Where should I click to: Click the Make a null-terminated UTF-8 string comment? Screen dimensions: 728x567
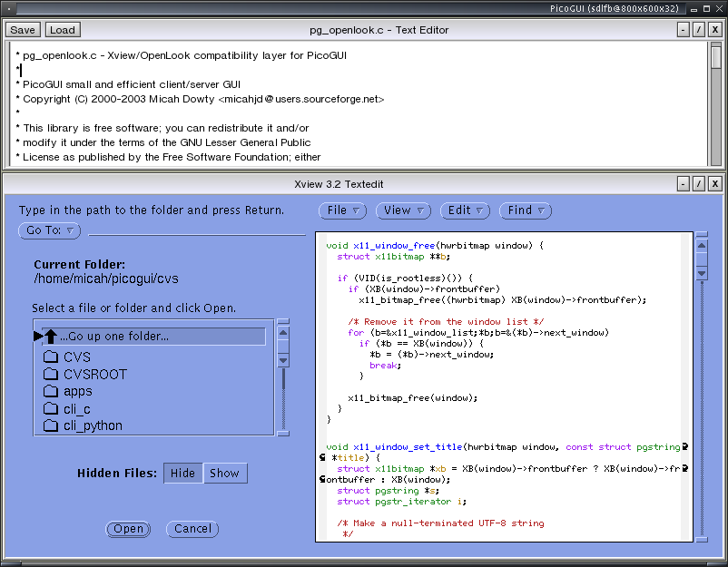(440, 523)
